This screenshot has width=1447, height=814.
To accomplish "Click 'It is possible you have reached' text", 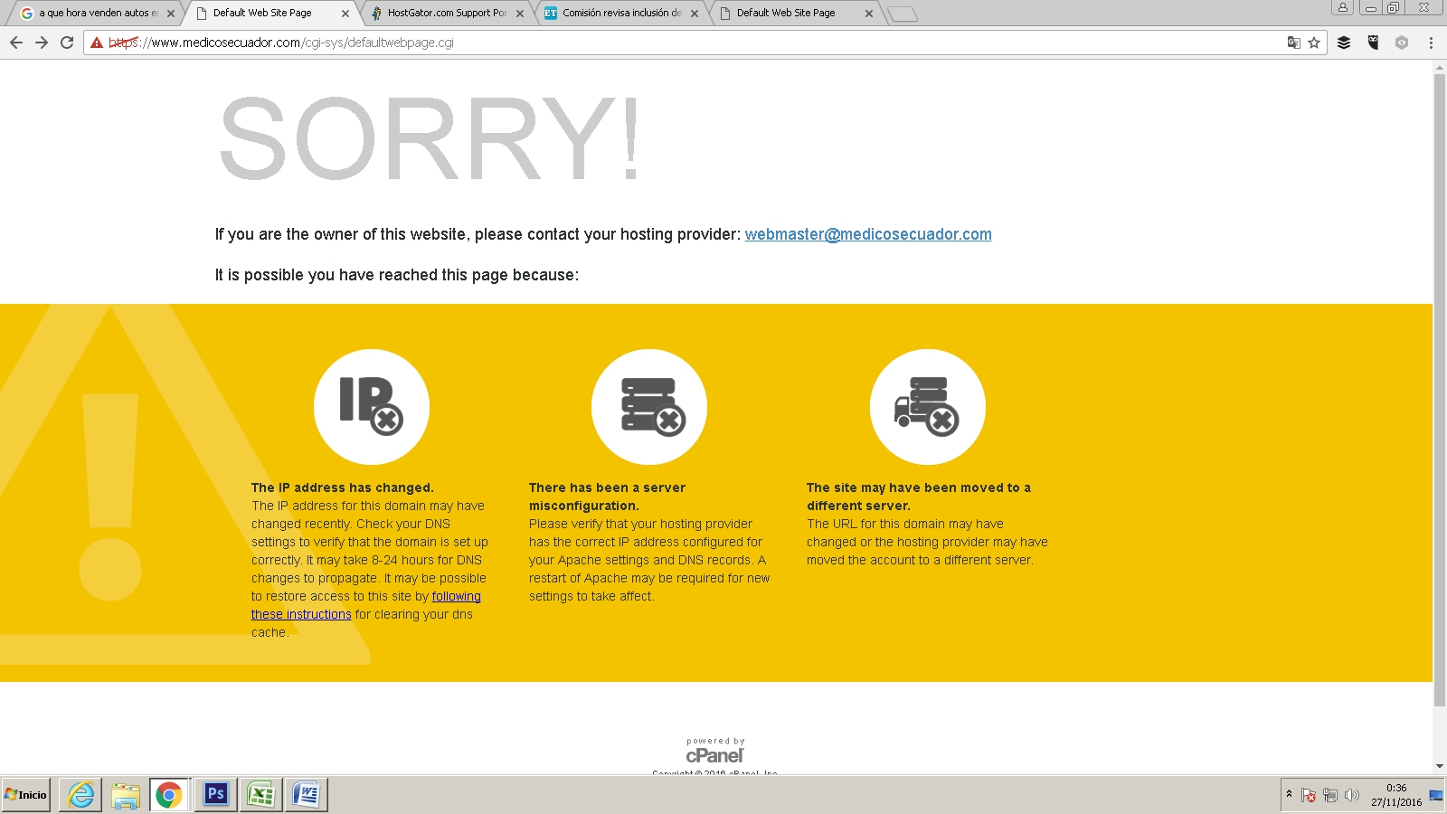I will point(397,275).
